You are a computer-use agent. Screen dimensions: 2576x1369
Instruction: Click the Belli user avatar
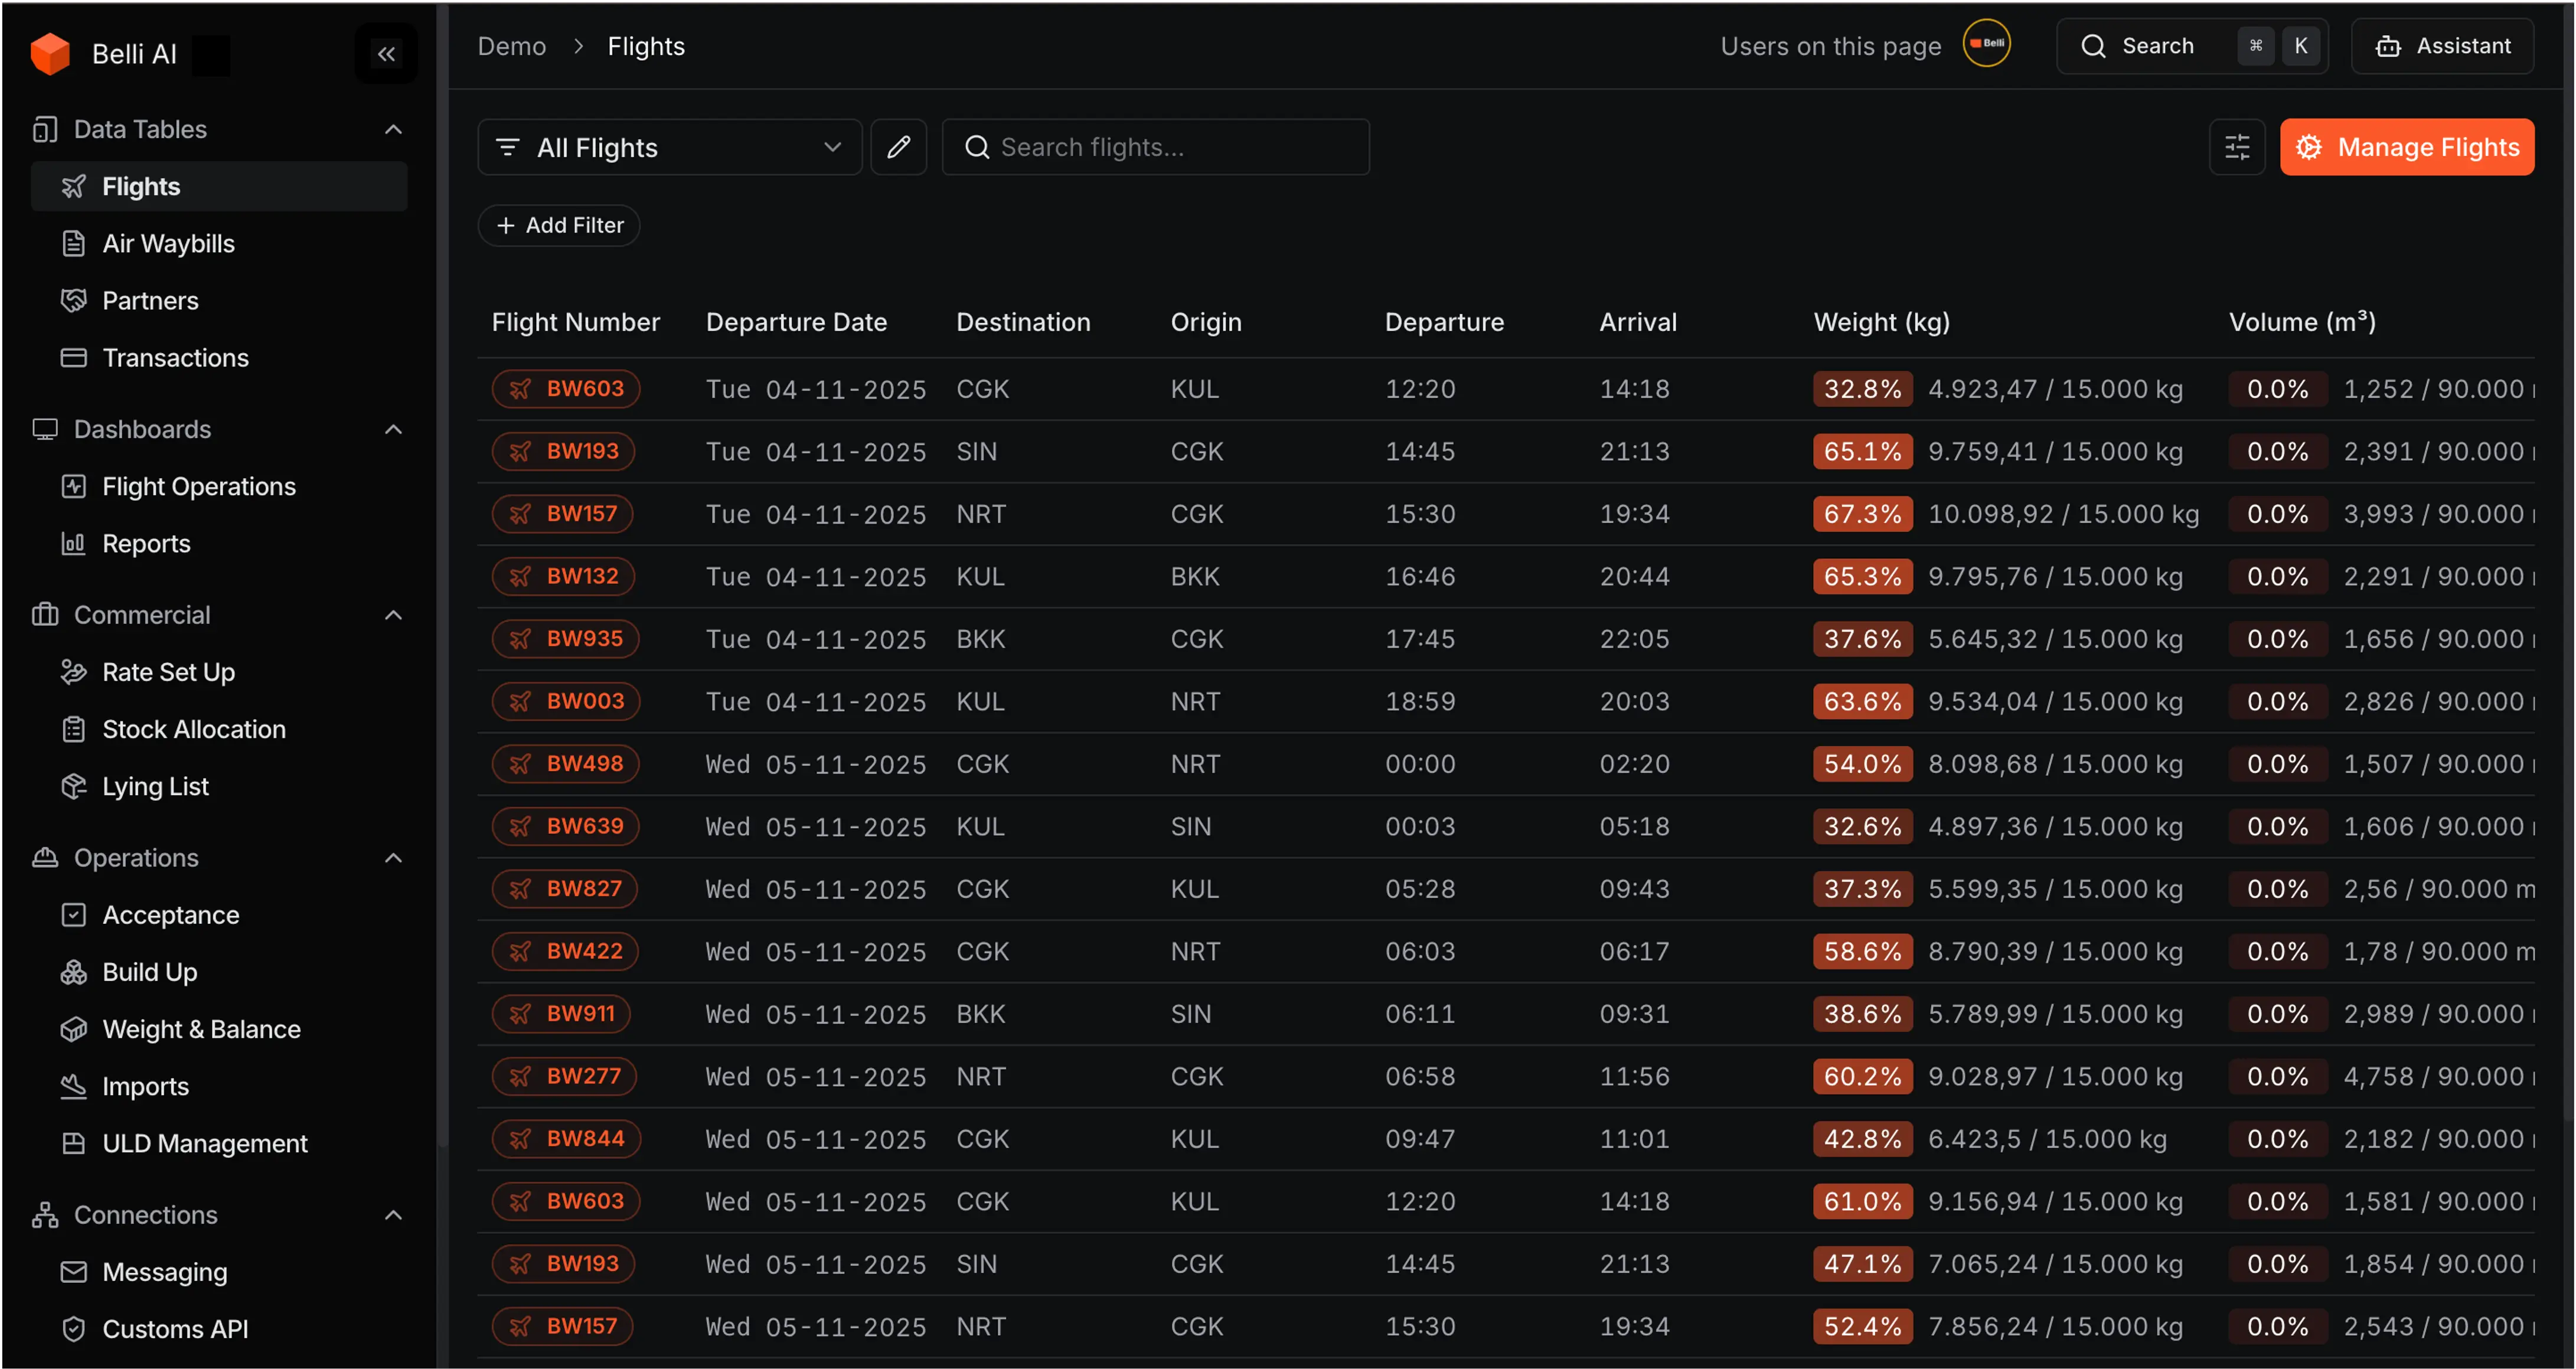click(x=1985, y=44)
